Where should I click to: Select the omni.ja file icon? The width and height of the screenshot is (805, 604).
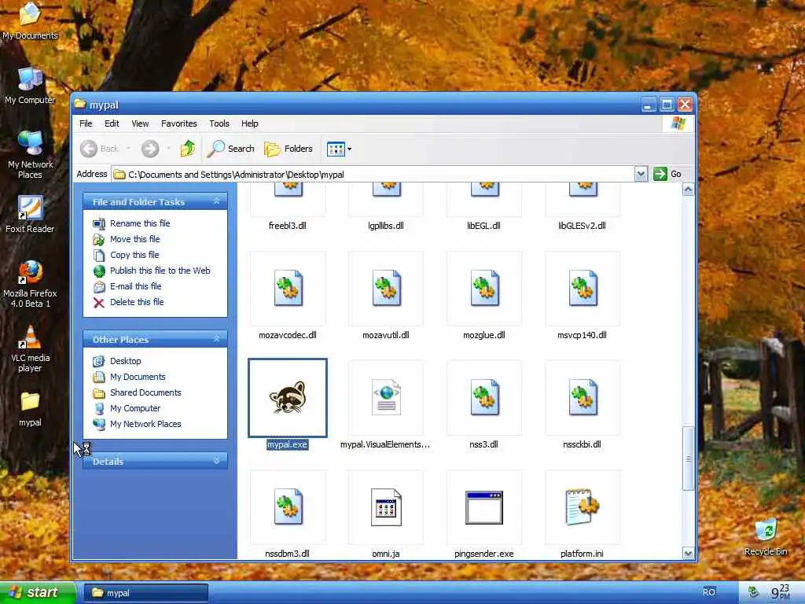tap(386, 507)
